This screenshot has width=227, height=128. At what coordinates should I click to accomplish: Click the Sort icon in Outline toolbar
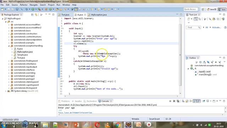tap(204, 62)
